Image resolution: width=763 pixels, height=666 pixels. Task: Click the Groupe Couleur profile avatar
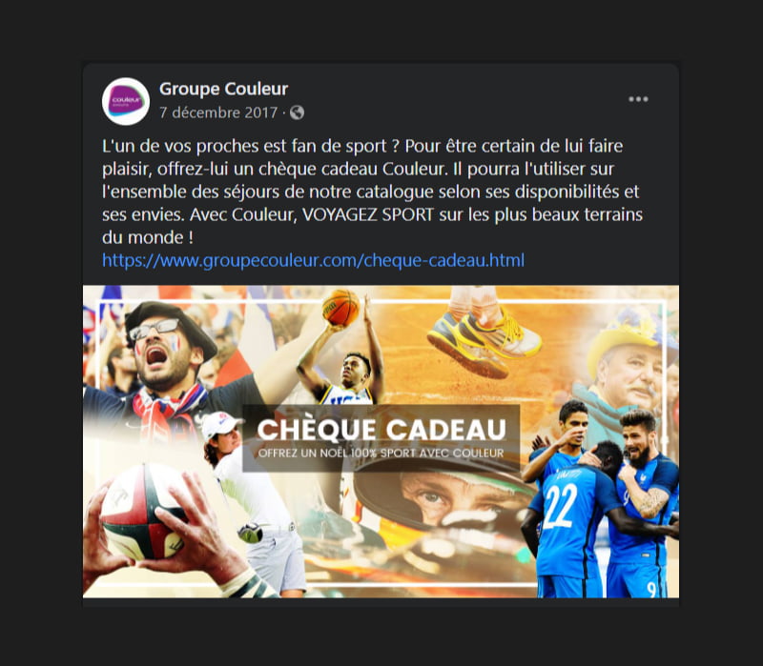(x=126, y=102)
